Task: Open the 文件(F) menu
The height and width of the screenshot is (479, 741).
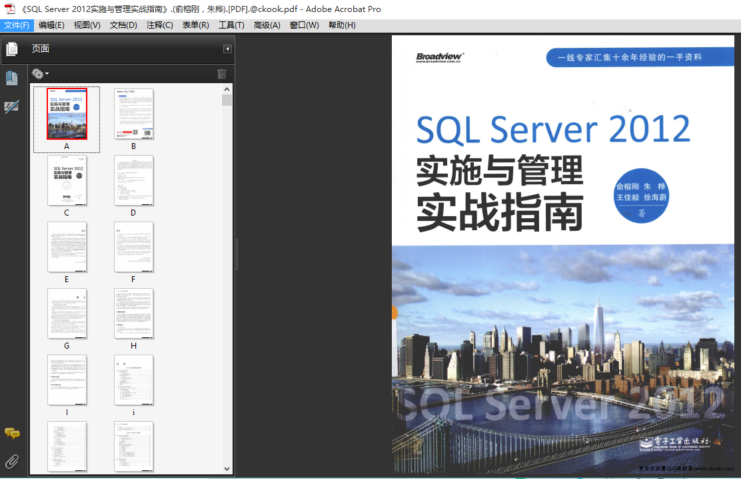Action: click(17, 25)
